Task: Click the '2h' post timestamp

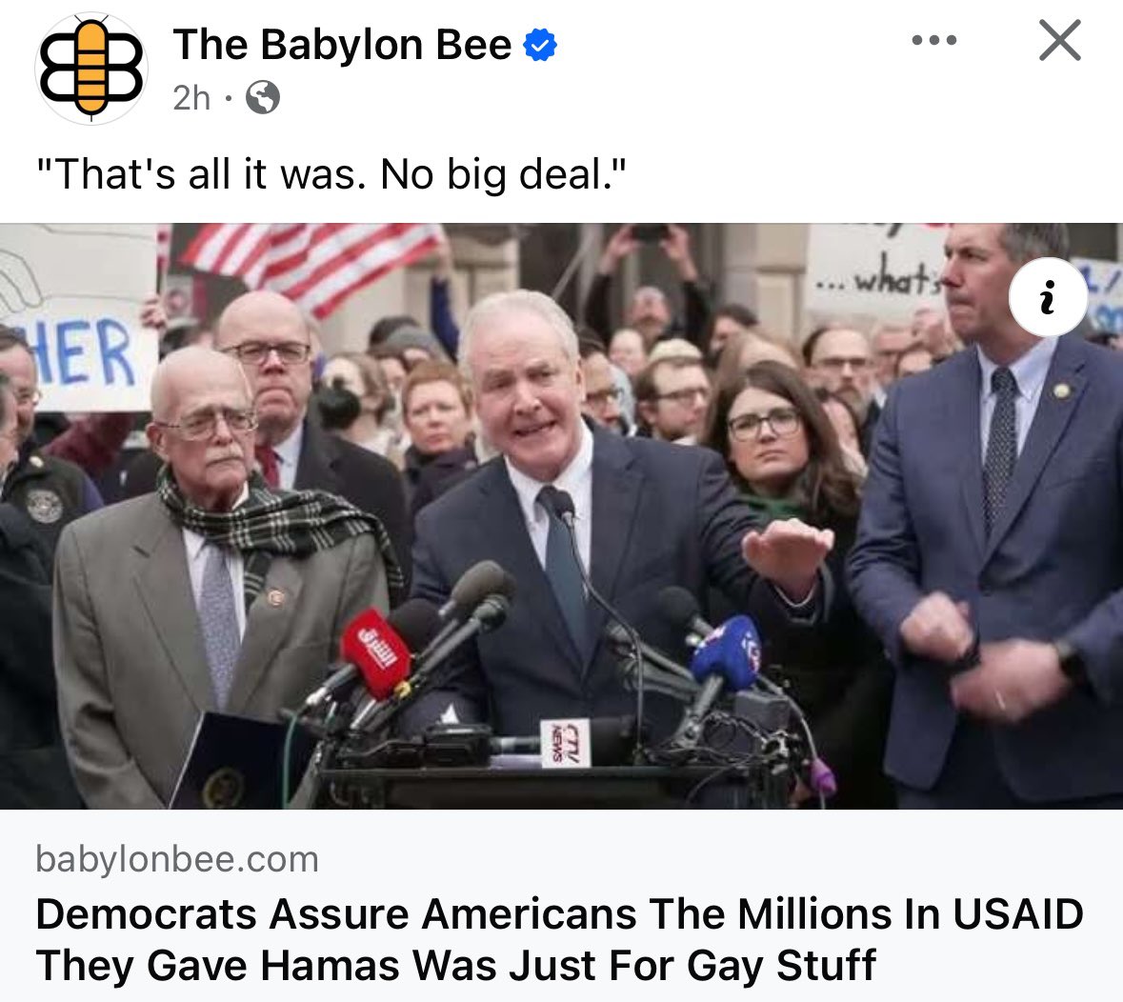Action: coord(191,98)
